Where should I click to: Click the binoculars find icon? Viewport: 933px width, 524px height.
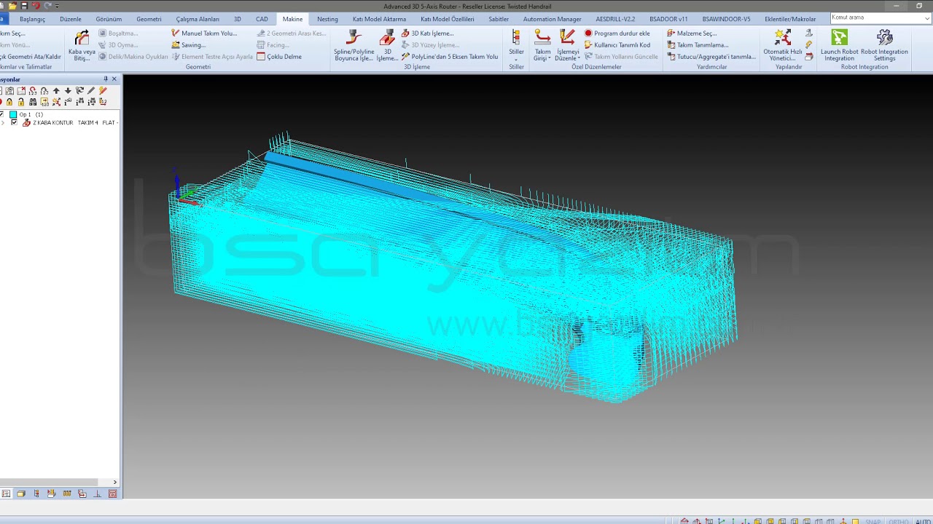[x=33, y=102]
